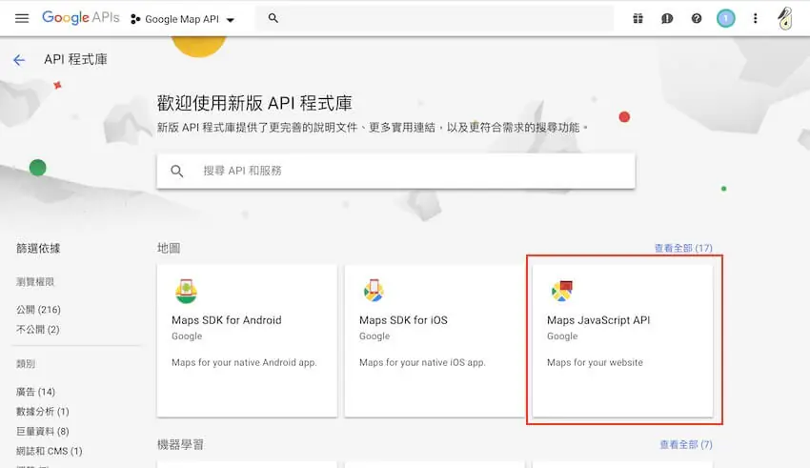Click the 歡迎使用新版 API 程式庫 heading

(254, 103)
